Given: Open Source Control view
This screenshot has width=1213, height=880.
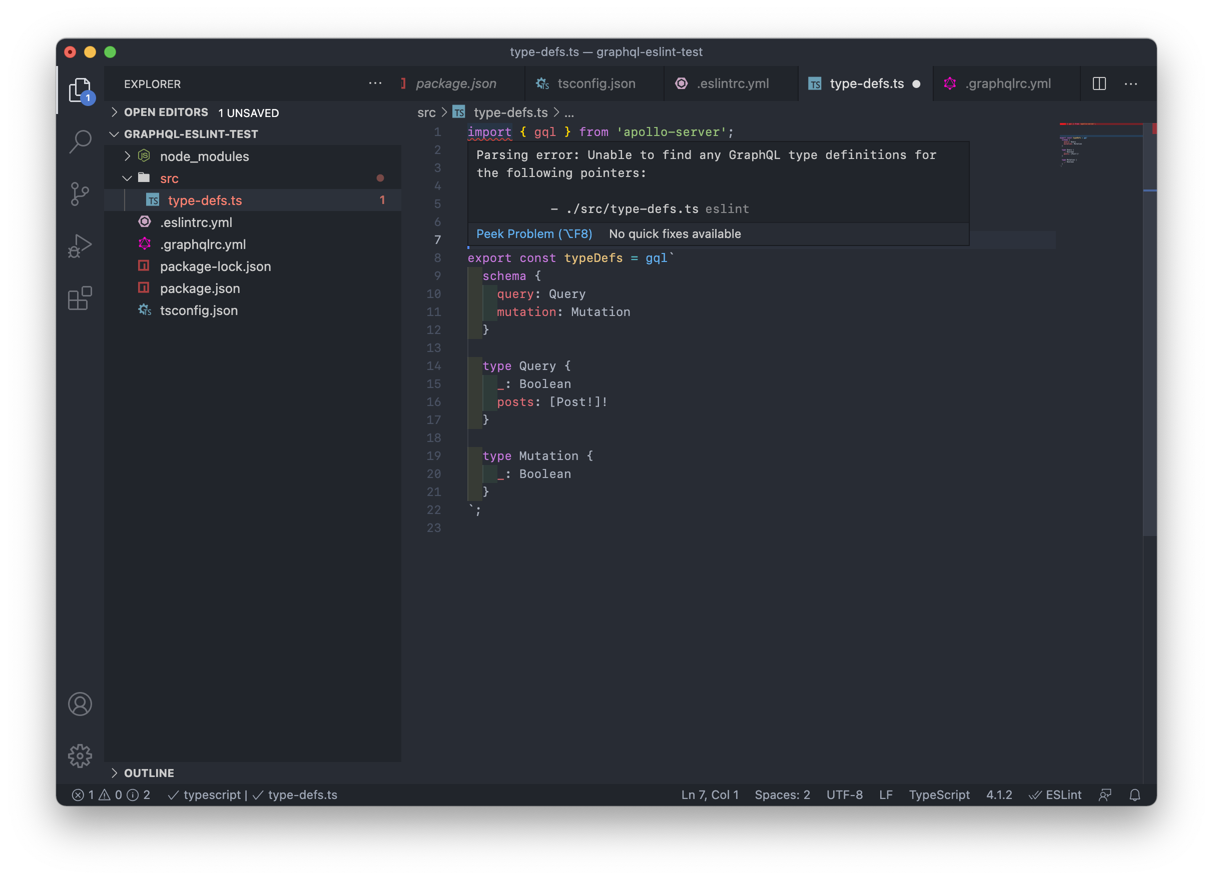Looking at the screenshot, I should [80, 193].
